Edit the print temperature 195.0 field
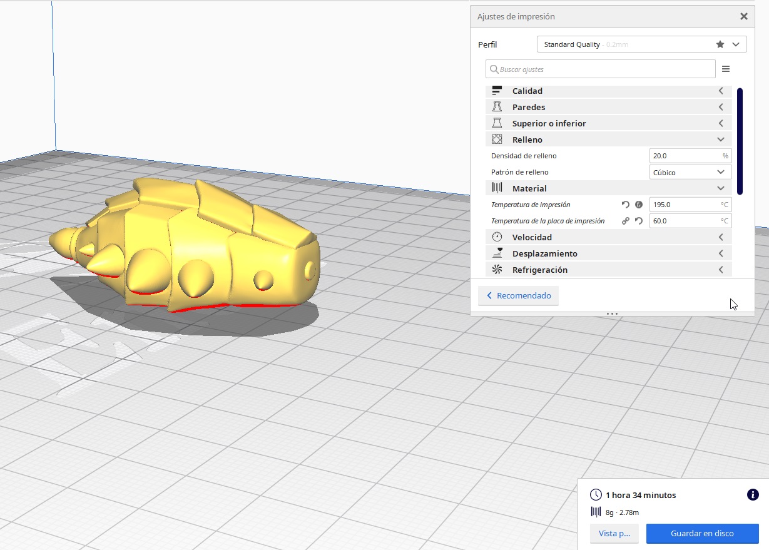Screen dimensions: 769x550 click(x=690, y=205)
